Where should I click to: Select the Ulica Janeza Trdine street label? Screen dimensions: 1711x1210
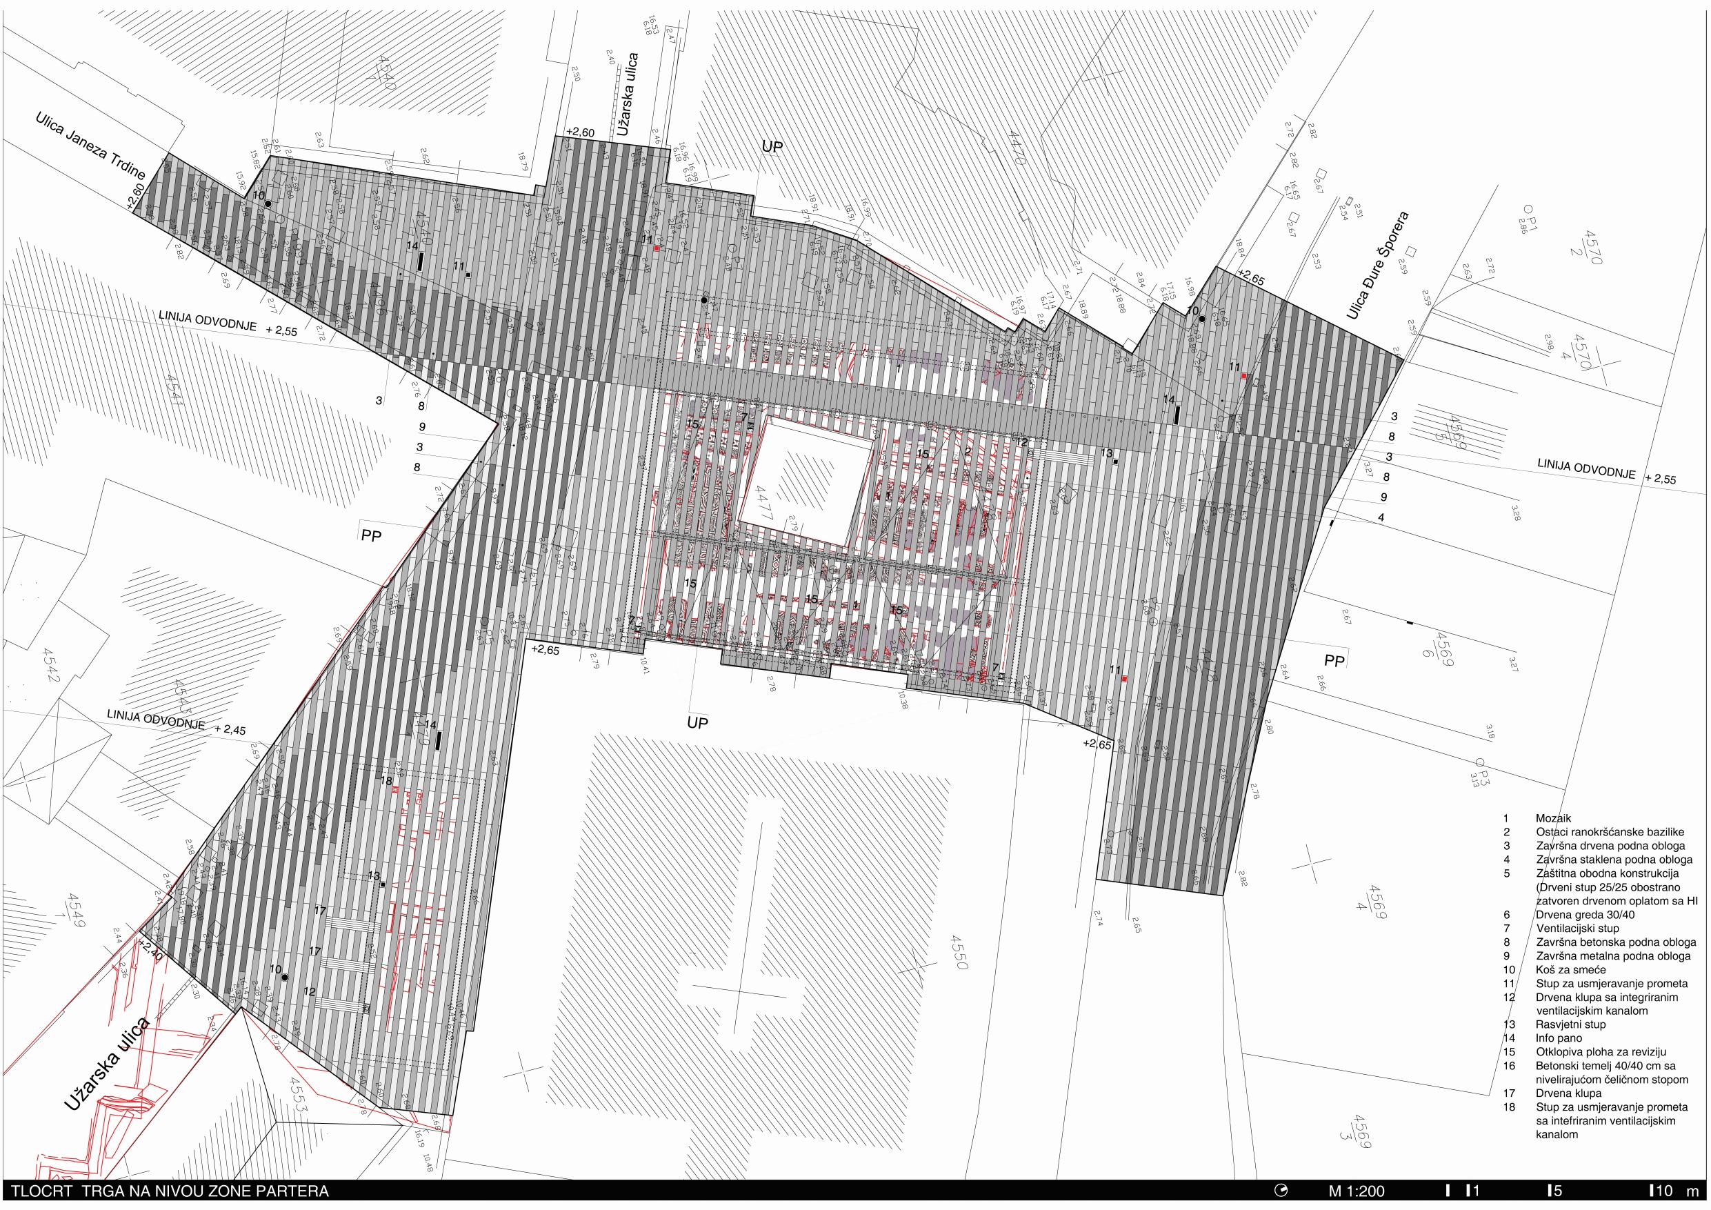[90, 147]
